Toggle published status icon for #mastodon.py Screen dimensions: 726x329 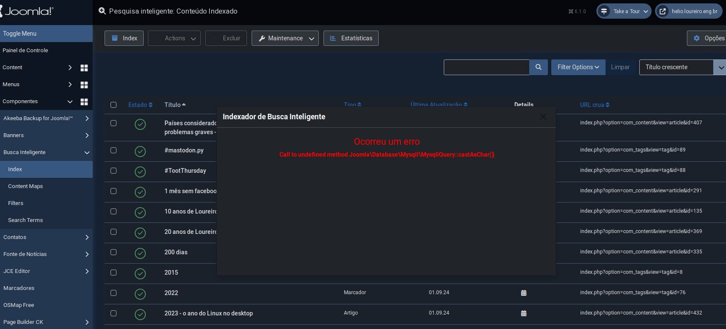(140, 151)
